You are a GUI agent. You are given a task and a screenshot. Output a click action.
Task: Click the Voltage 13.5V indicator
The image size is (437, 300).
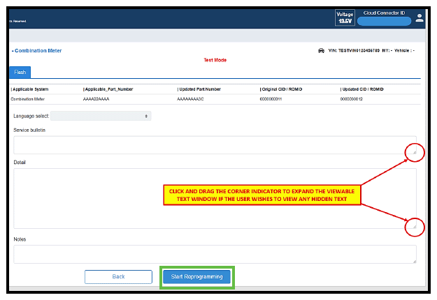pyautogui.click(x=345, y=17)
